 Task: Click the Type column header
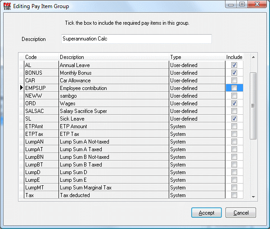pos(197,57)
